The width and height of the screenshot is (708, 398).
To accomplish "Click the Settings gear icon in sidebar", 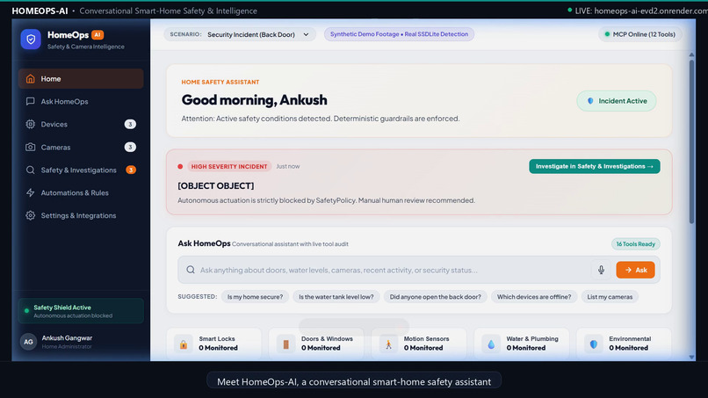I will pyautogui.click(x=30, y=215).
